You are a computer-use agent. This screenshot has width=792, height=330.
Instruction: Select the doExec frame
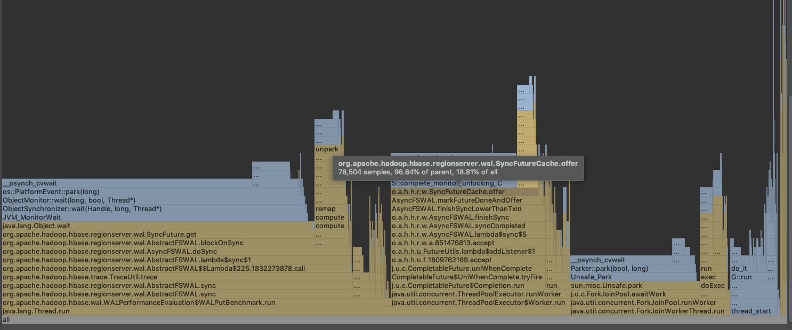coord(713,285)
